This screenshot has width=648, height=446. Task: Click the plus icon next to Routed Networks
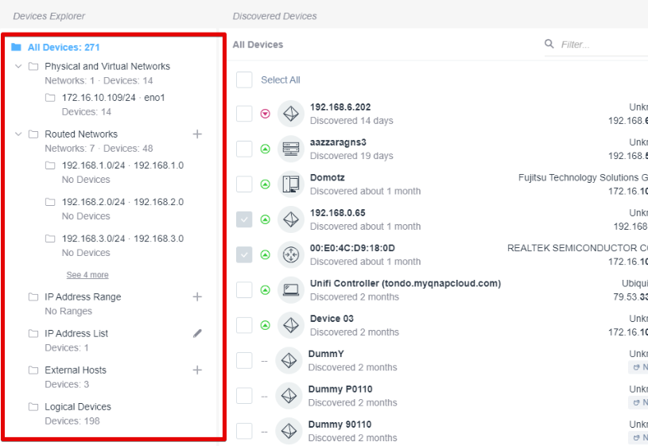[x=197, y=134]
